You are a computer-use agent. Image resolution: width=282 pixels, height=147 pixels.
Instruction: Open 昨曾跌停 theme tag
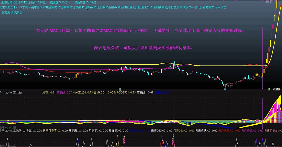coord(64,7)
